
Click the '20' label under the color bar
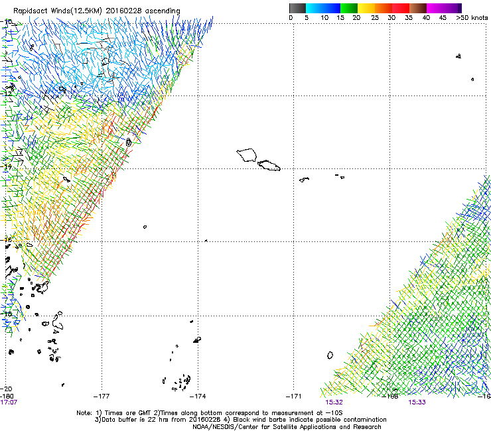[x=356, y=18]
